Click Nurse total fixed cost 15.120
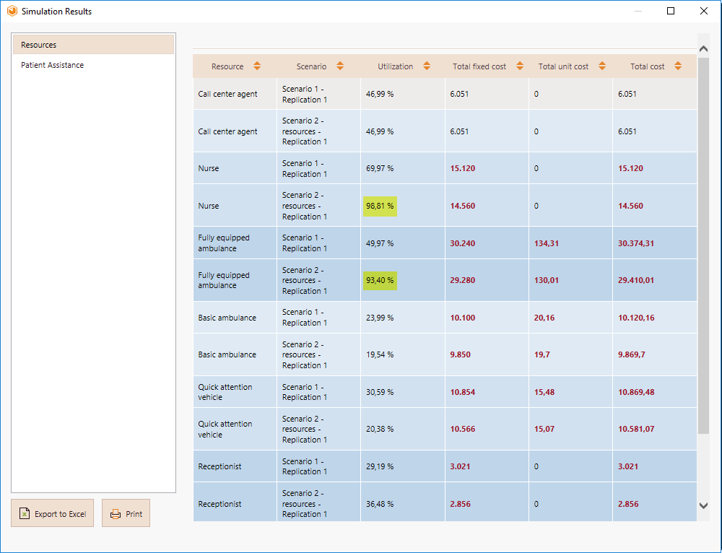Viewport: 722px width, 553px height. 463,168
